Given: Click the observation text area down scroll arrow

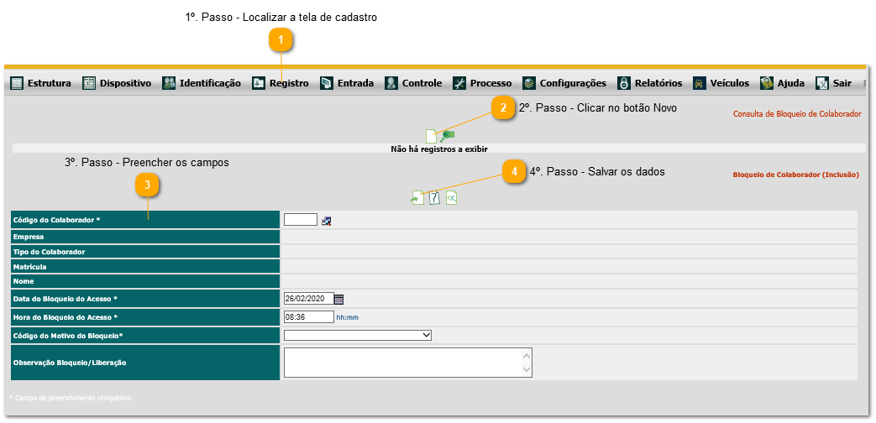Looking at the screenshot, I should tap(526, 369).
